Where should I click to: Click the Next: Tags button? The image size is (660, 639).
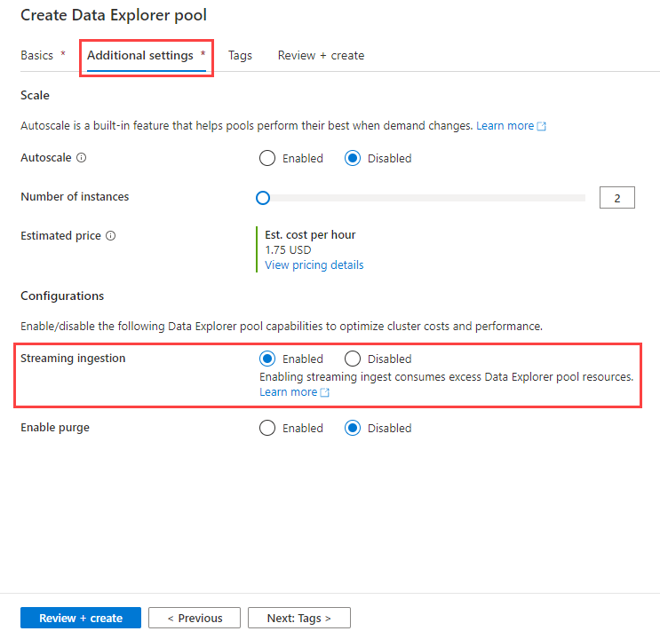(x=299, y=618)
